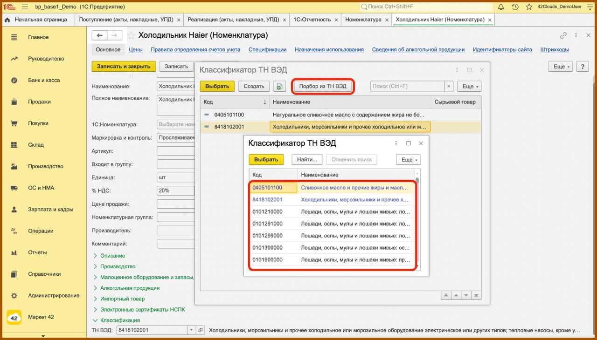Viewport: 597px width, 340px height.
Task: Close the Номенклатура tab with its x
Action: click(x=386, y=20)
